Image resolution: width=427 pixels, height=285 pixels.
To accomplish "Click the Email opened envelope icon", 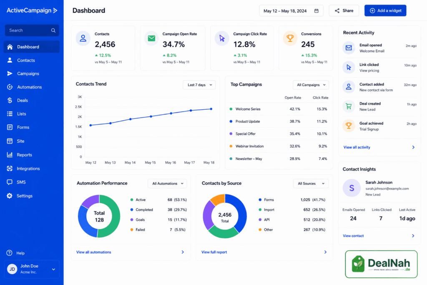I will click(x=349, y=48).
